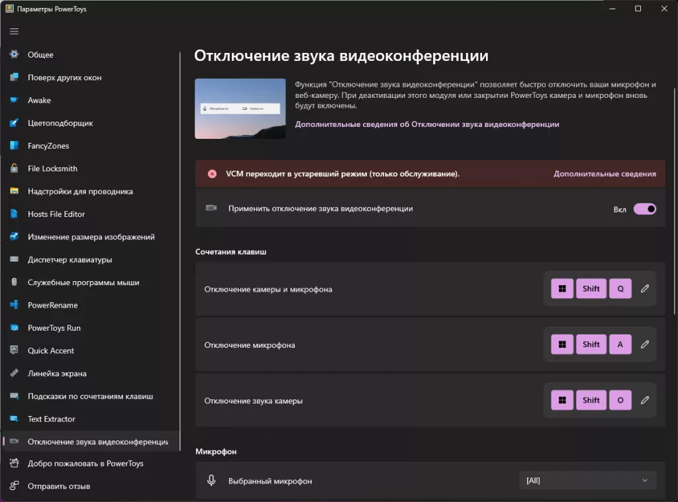Edit the Отключение микрофона shortcut pencil
Screen dimensions: 678x502
pos(645,345)
